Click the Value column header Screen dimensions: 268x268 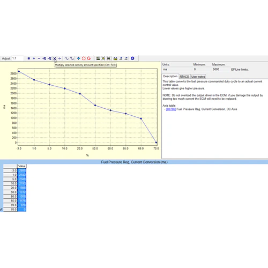click(22, 166)
